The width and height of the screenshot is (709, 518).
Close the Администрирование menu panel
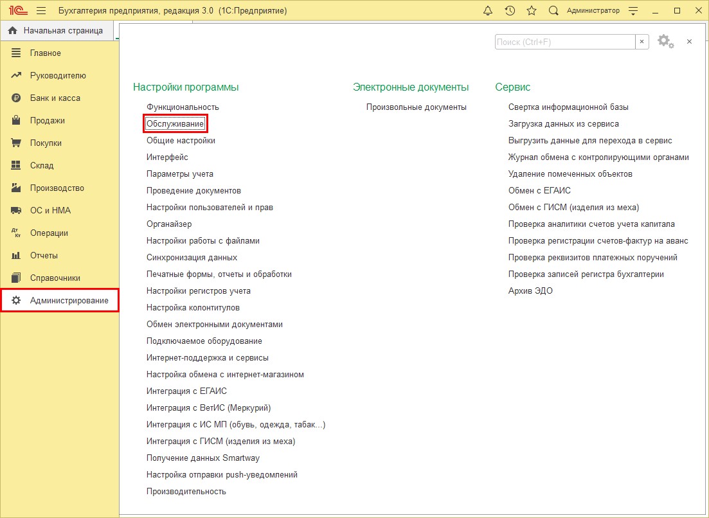(x=689, y=42)
